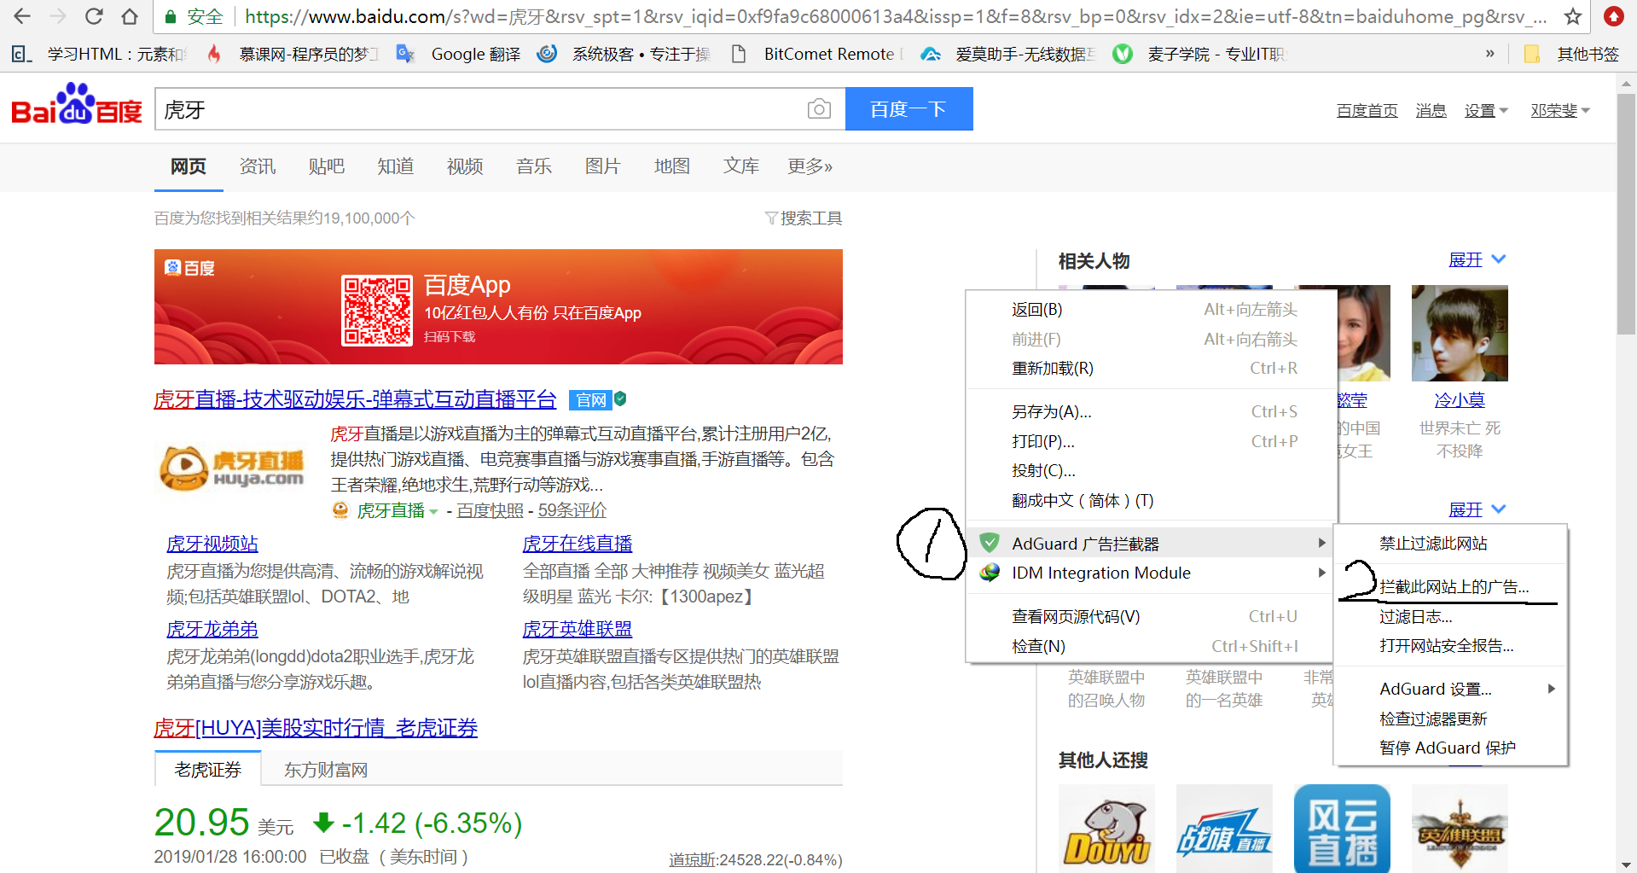
Task: Open the 虎牙英雄联盟 sublink
Action: pos(578,629)
